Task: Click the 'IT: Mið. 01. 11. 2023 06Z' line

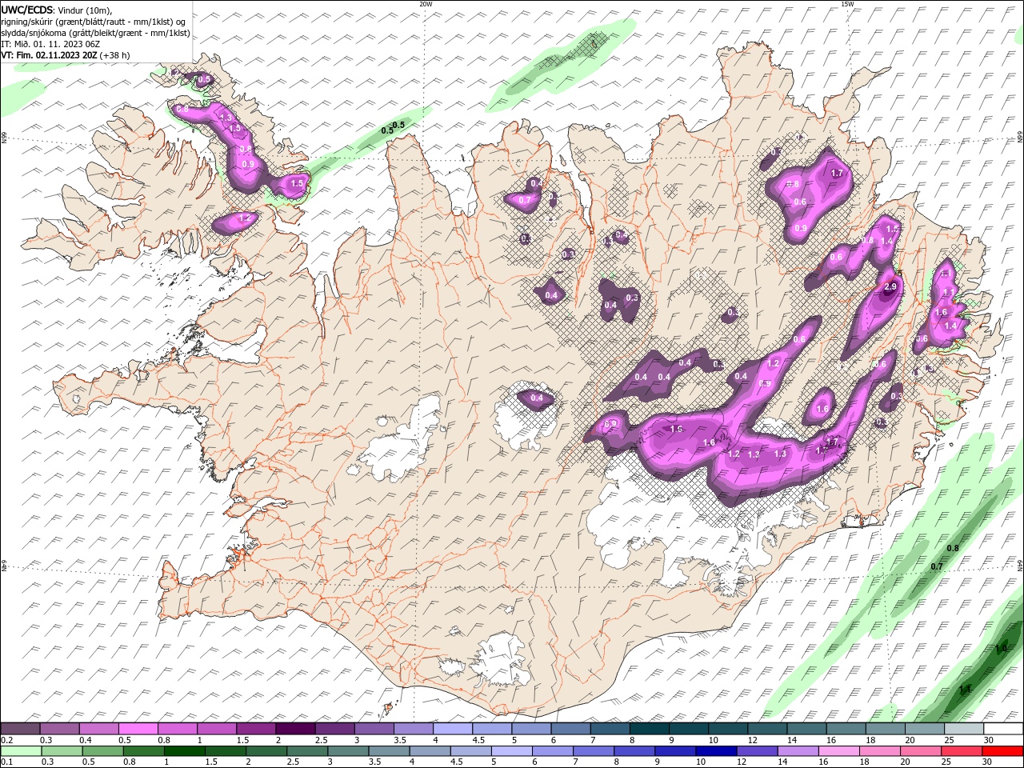Action: click(x=52, y=44)
